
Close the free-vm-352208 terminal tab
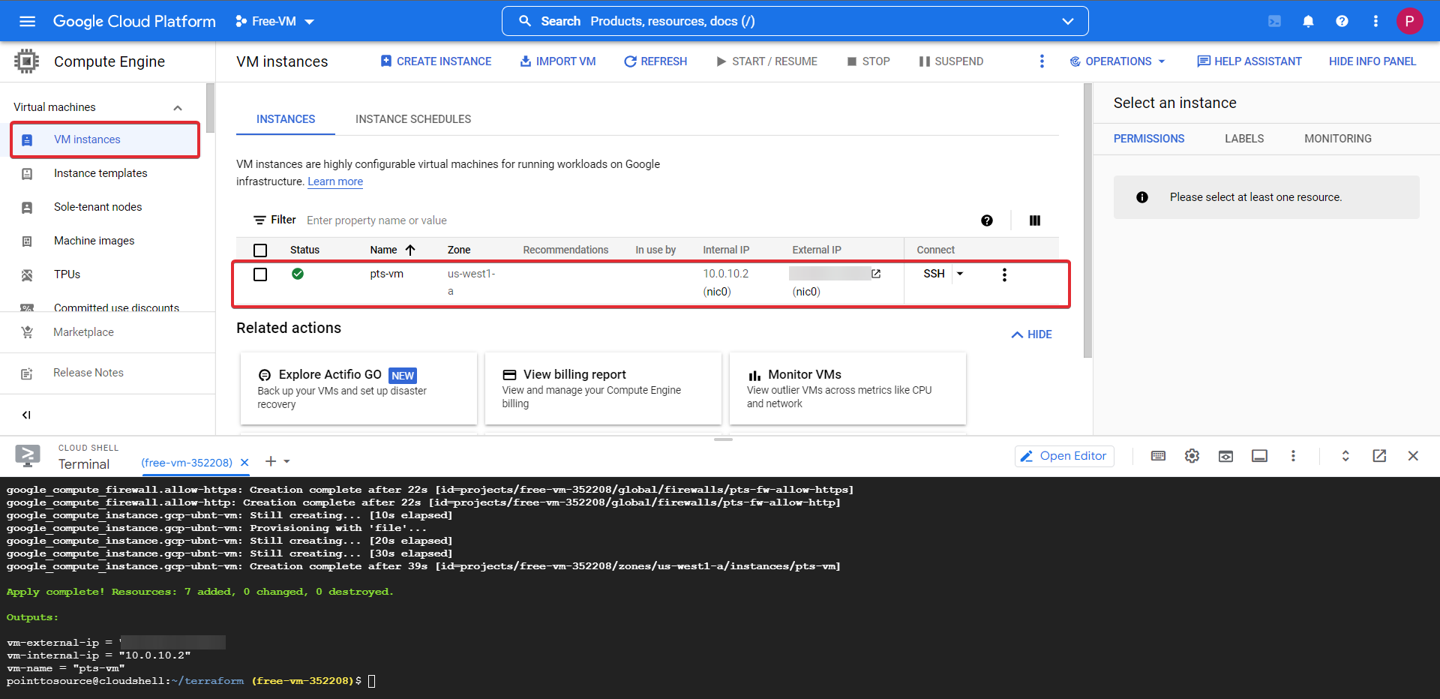tap(244, 463)
